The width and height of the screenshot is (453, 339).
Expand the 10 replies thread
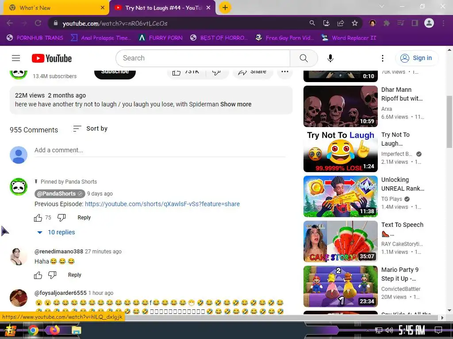pyautogui.click(x=56, y=232)
